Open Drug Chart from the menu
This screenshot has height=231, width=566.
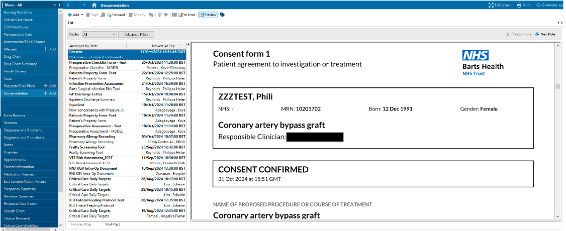tap(12, 57)
